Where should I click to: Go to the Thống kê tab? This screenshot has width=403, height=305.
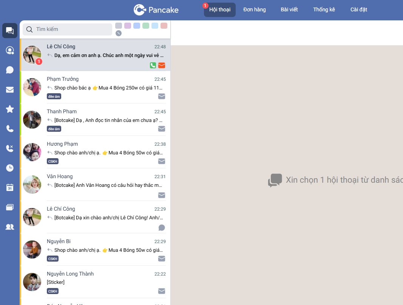(324, 10)
